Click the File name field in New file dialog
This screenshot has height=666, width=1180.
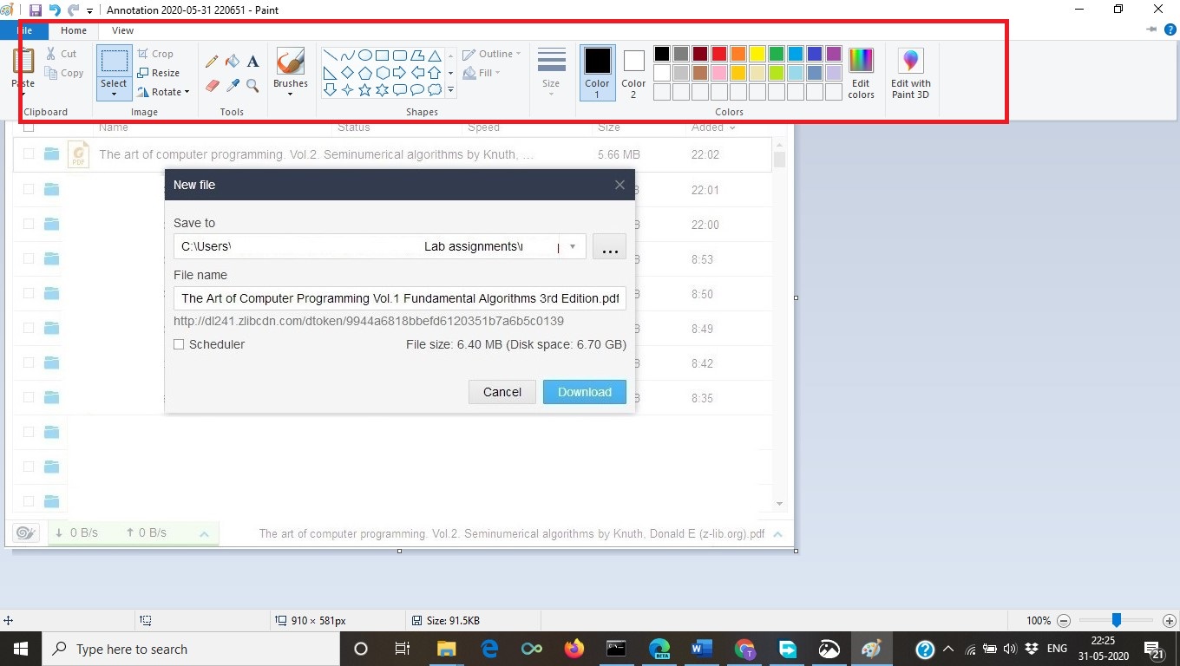400,298
